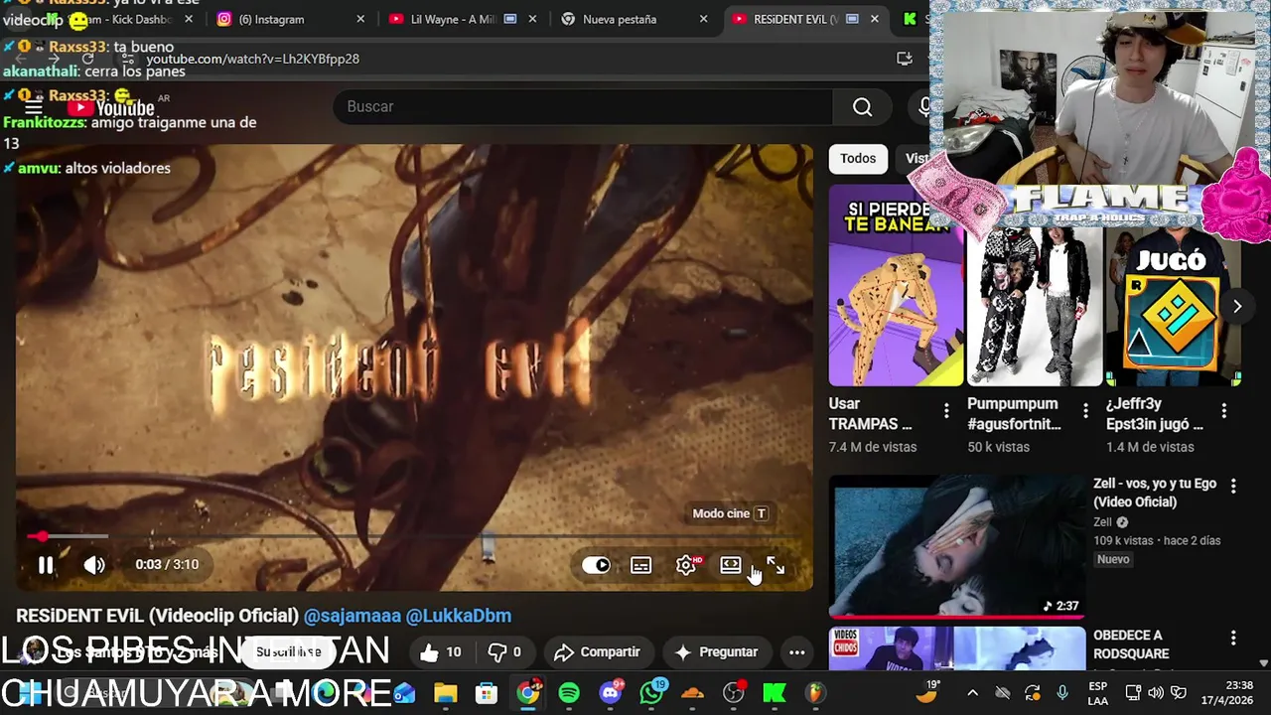Open the volume tray icon
Viewport: 1271px width, 715px height.
pos(1156,693)
